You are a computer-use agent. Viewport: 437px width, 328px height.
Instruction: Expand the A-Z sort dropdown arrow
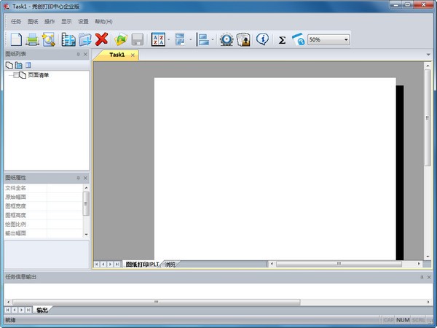(168, 39)
